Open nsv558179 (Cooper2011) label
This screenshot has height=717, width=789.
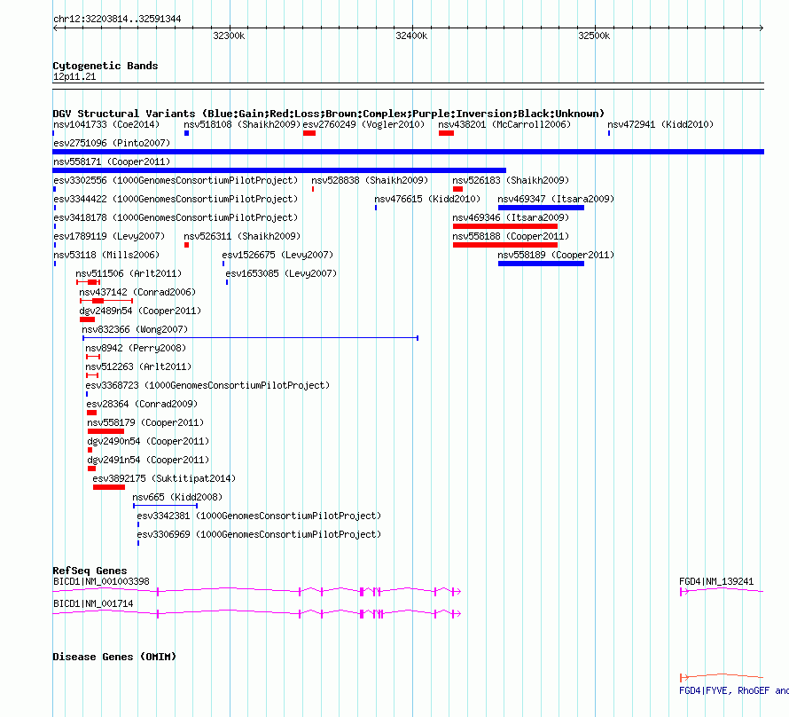point(145,422)
